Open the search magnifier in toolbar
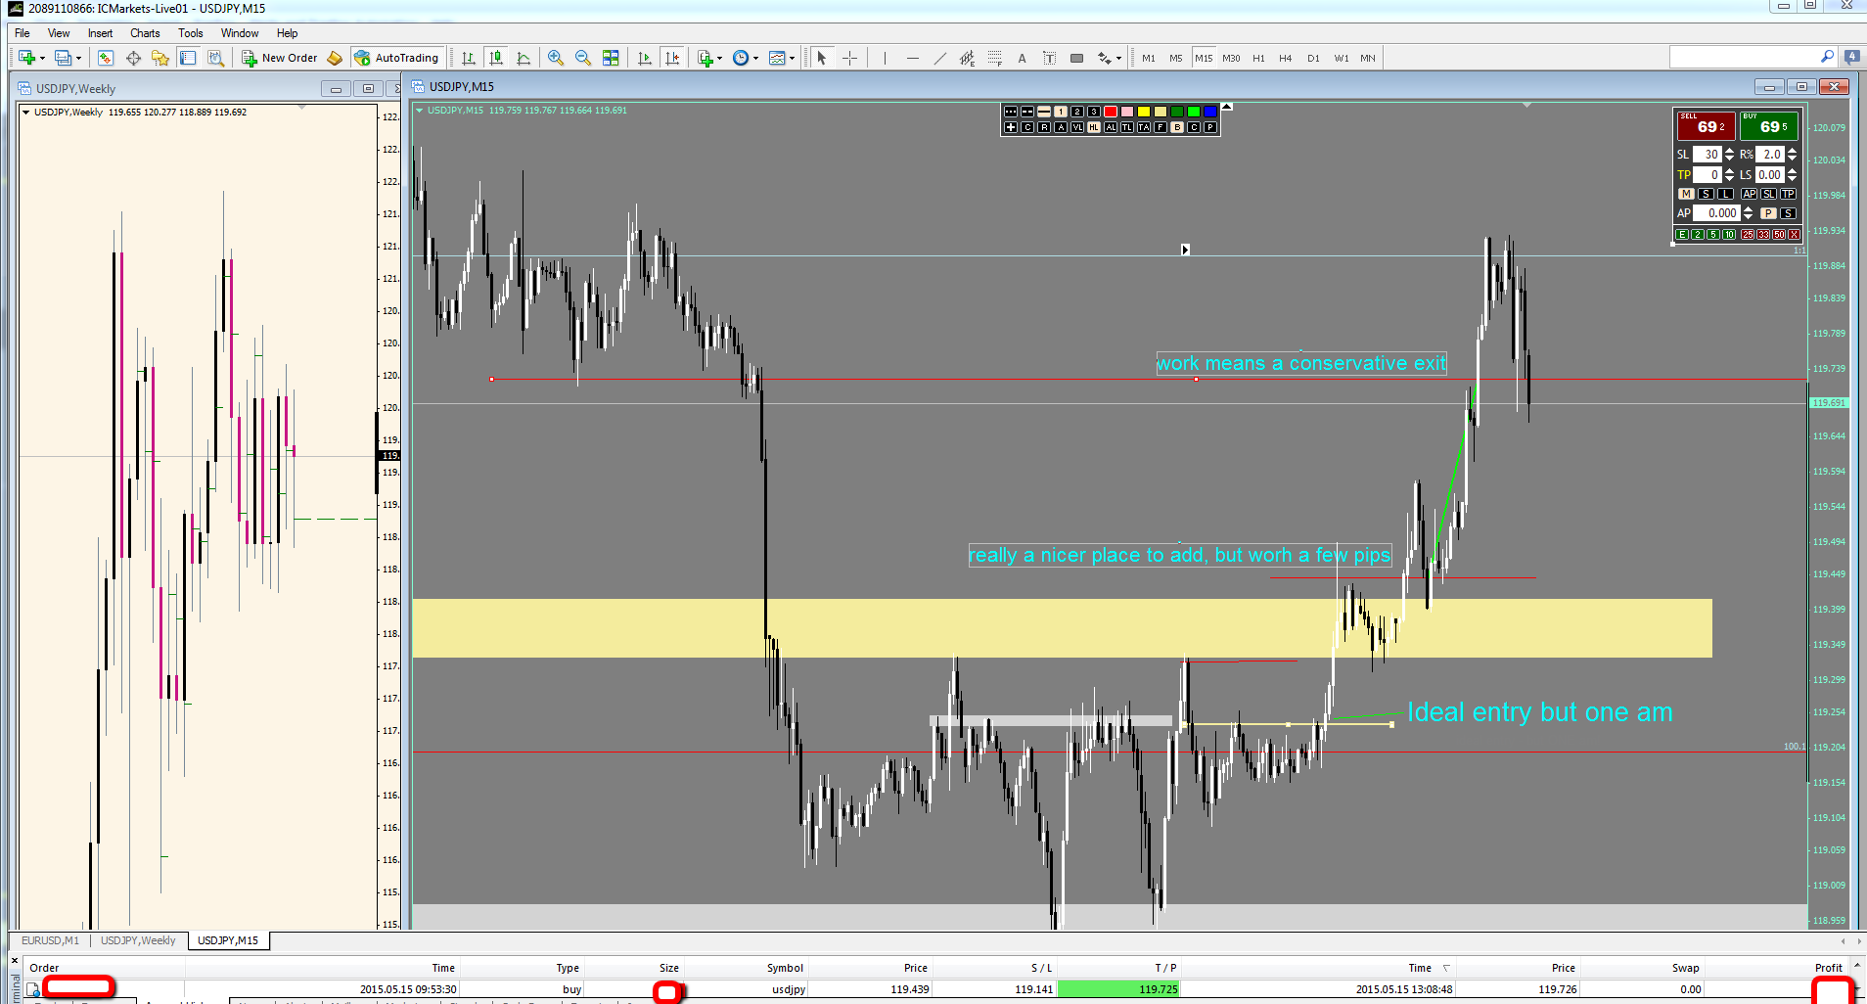Image resolution: width=1867 pixels, height=1004 pixels. pyautogui.click(x=1827, y=57)
